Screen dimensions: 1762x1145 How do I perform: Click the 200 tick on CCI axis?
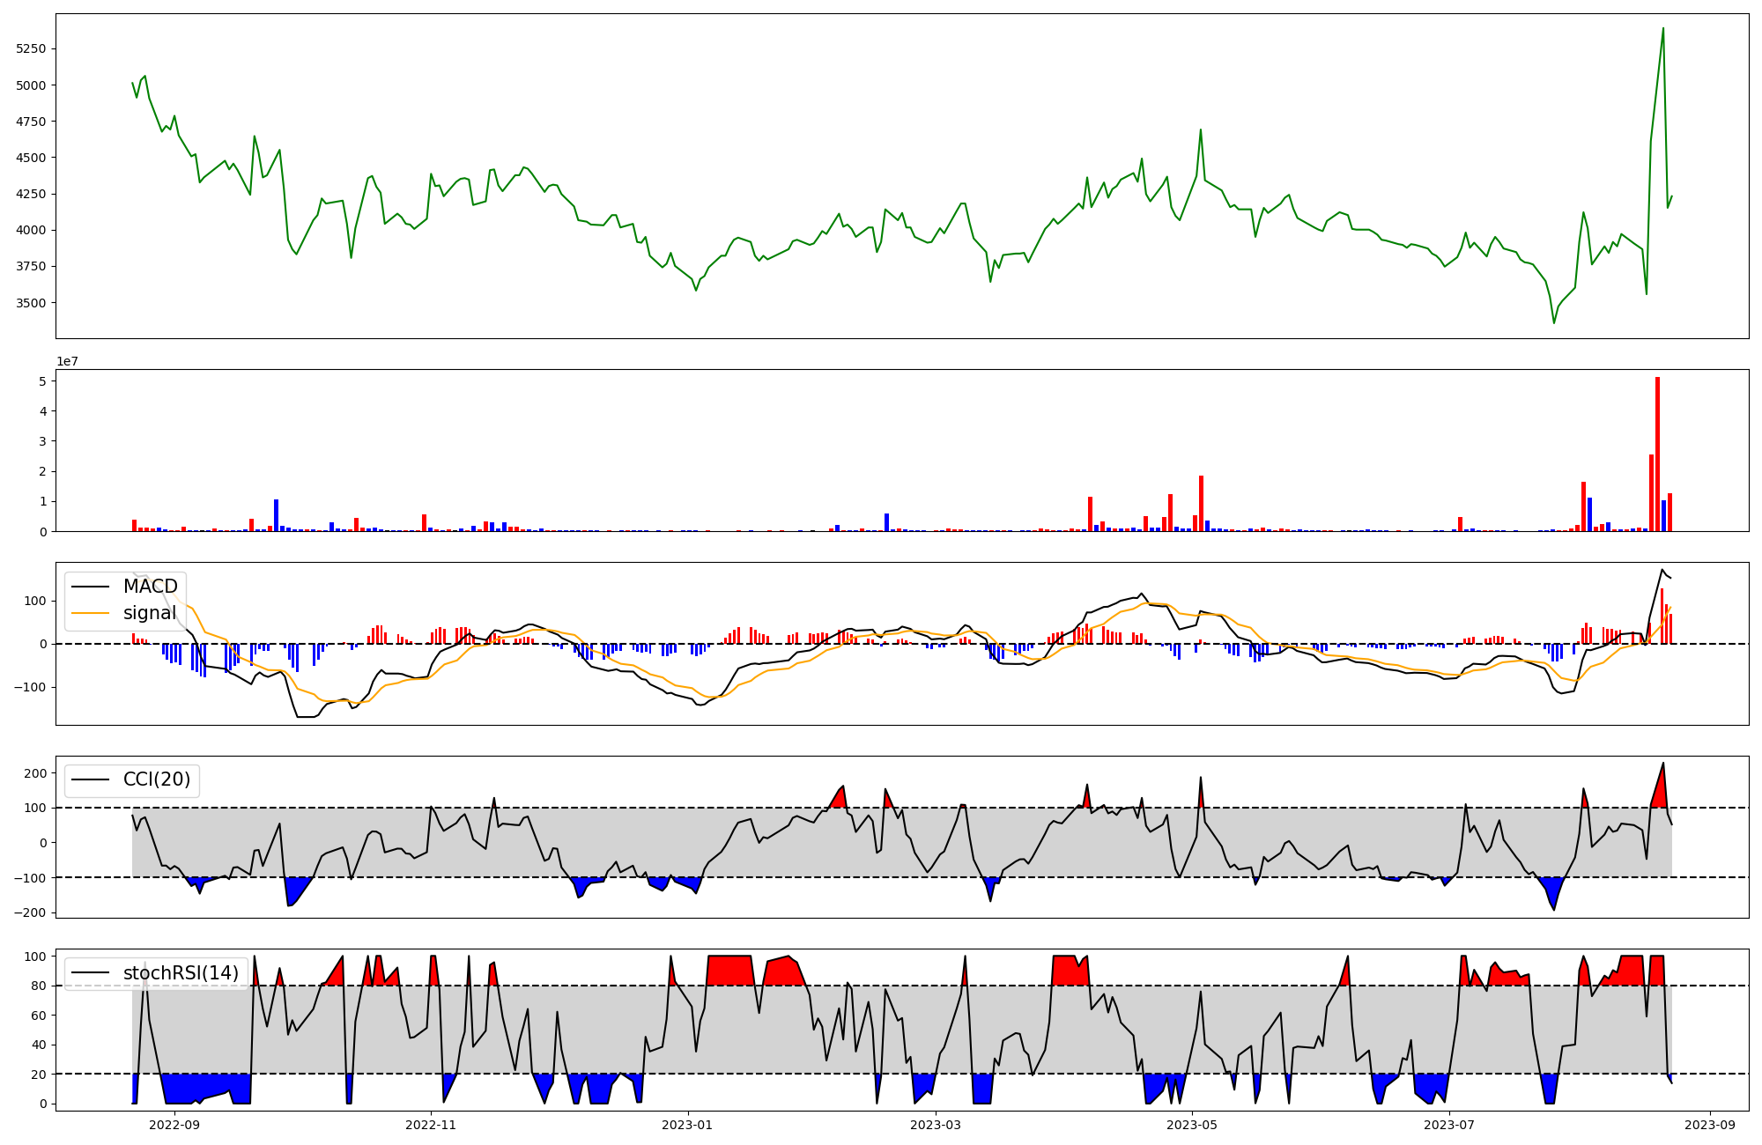coord(35,773)
